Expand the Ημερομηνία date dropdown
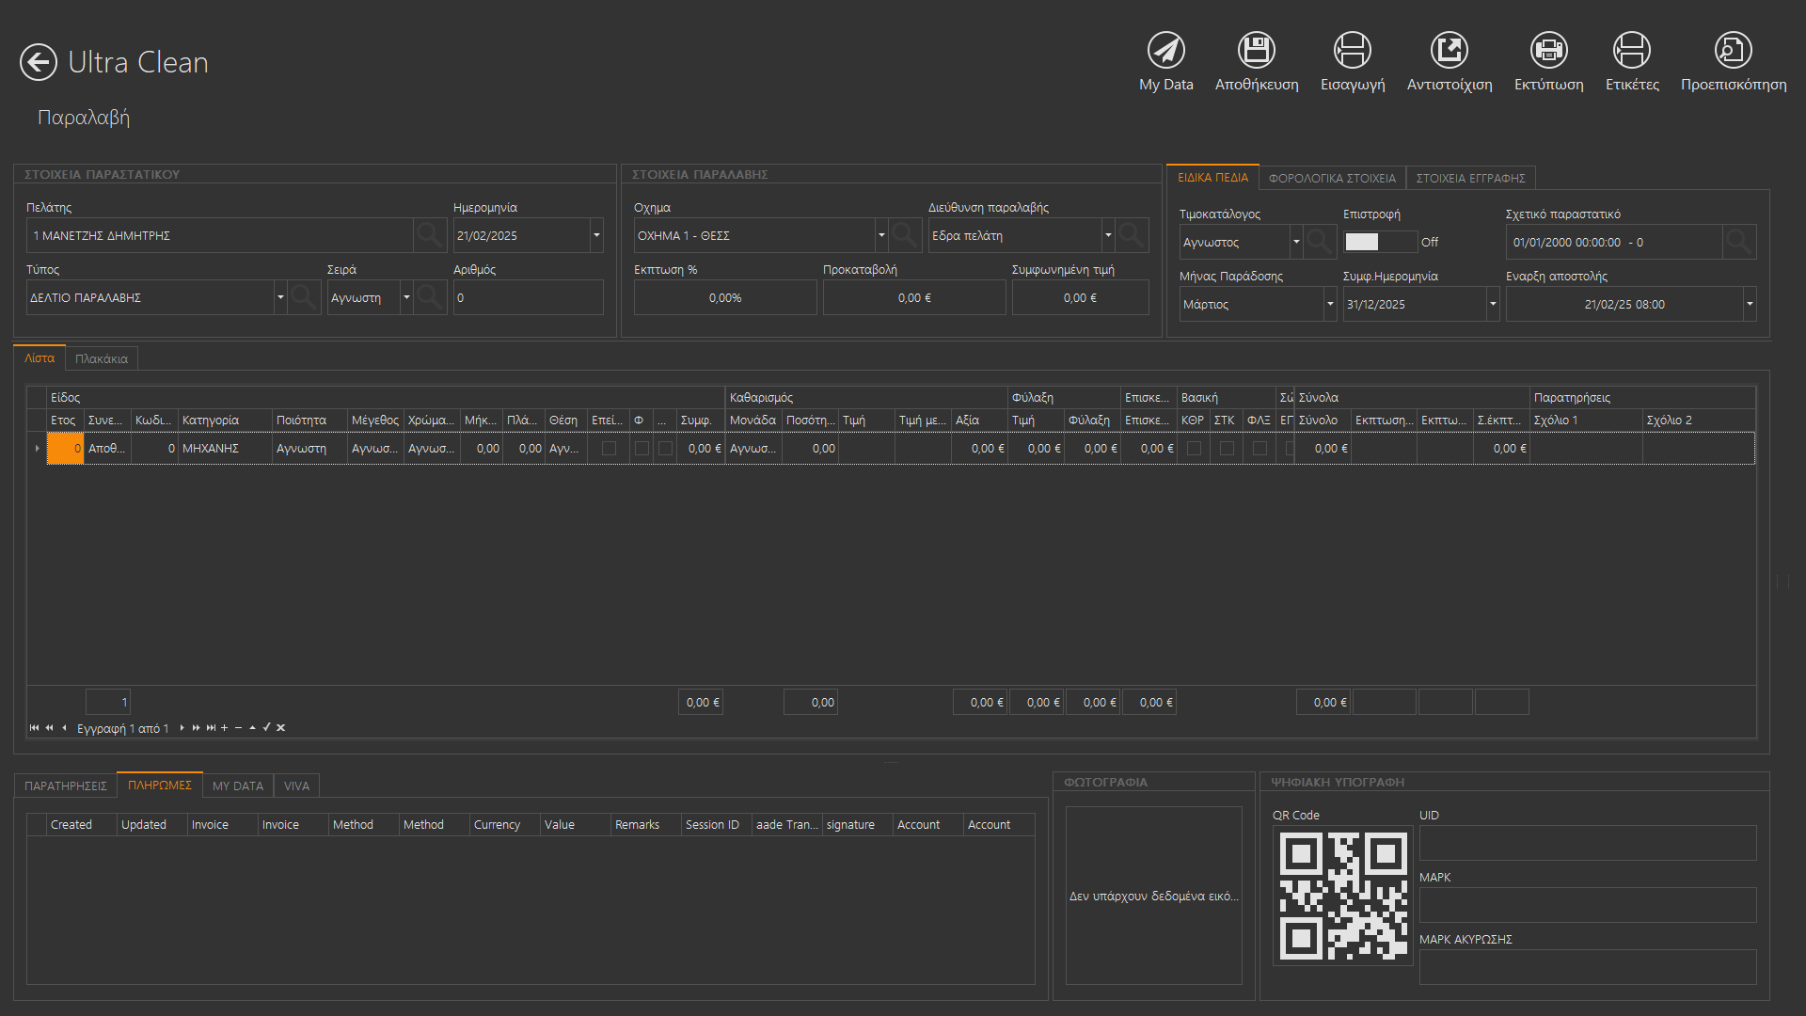The height and width of the screenshot is (1016, 1806). click(x=596, y=235)
